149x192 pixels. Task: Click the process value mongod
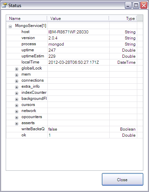[x=56, y=44]
